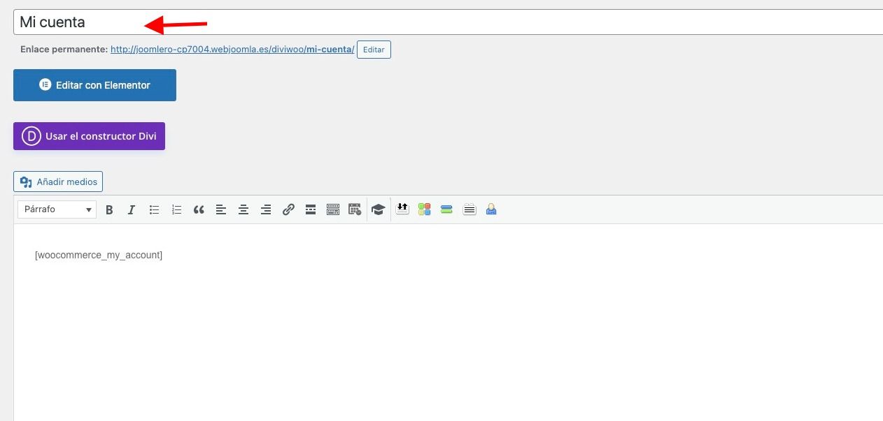The height and width of the screenshot is (421, 883).
Task: Insert or edit a link
Action: pos(288,209)
